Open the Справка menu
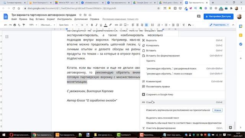 [95, 19]
